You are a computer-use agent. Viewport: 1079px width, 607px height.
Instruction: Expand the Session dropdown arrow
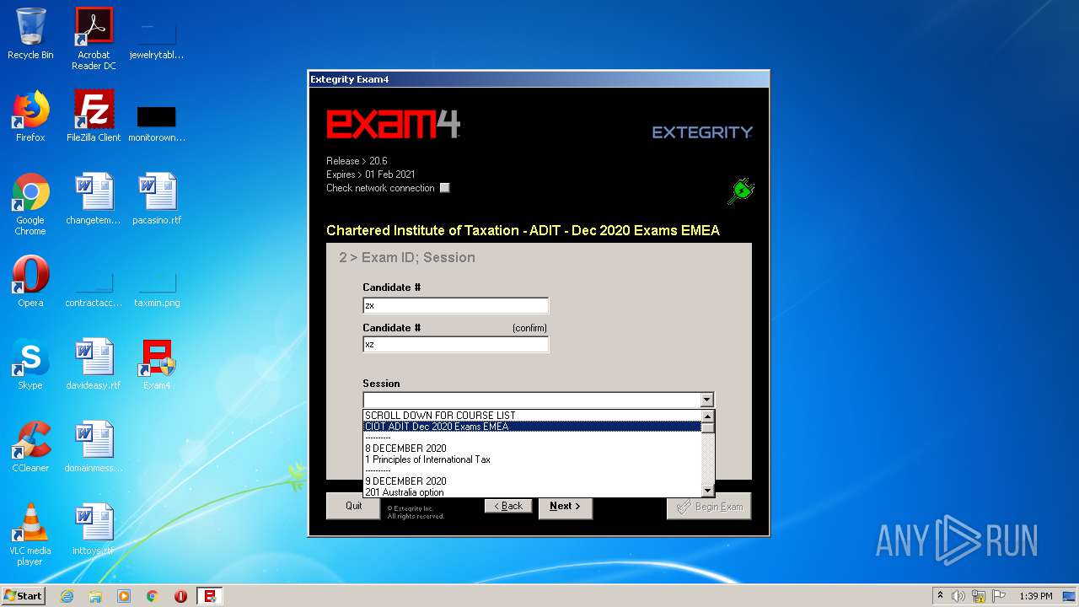[x=706, y=400]
